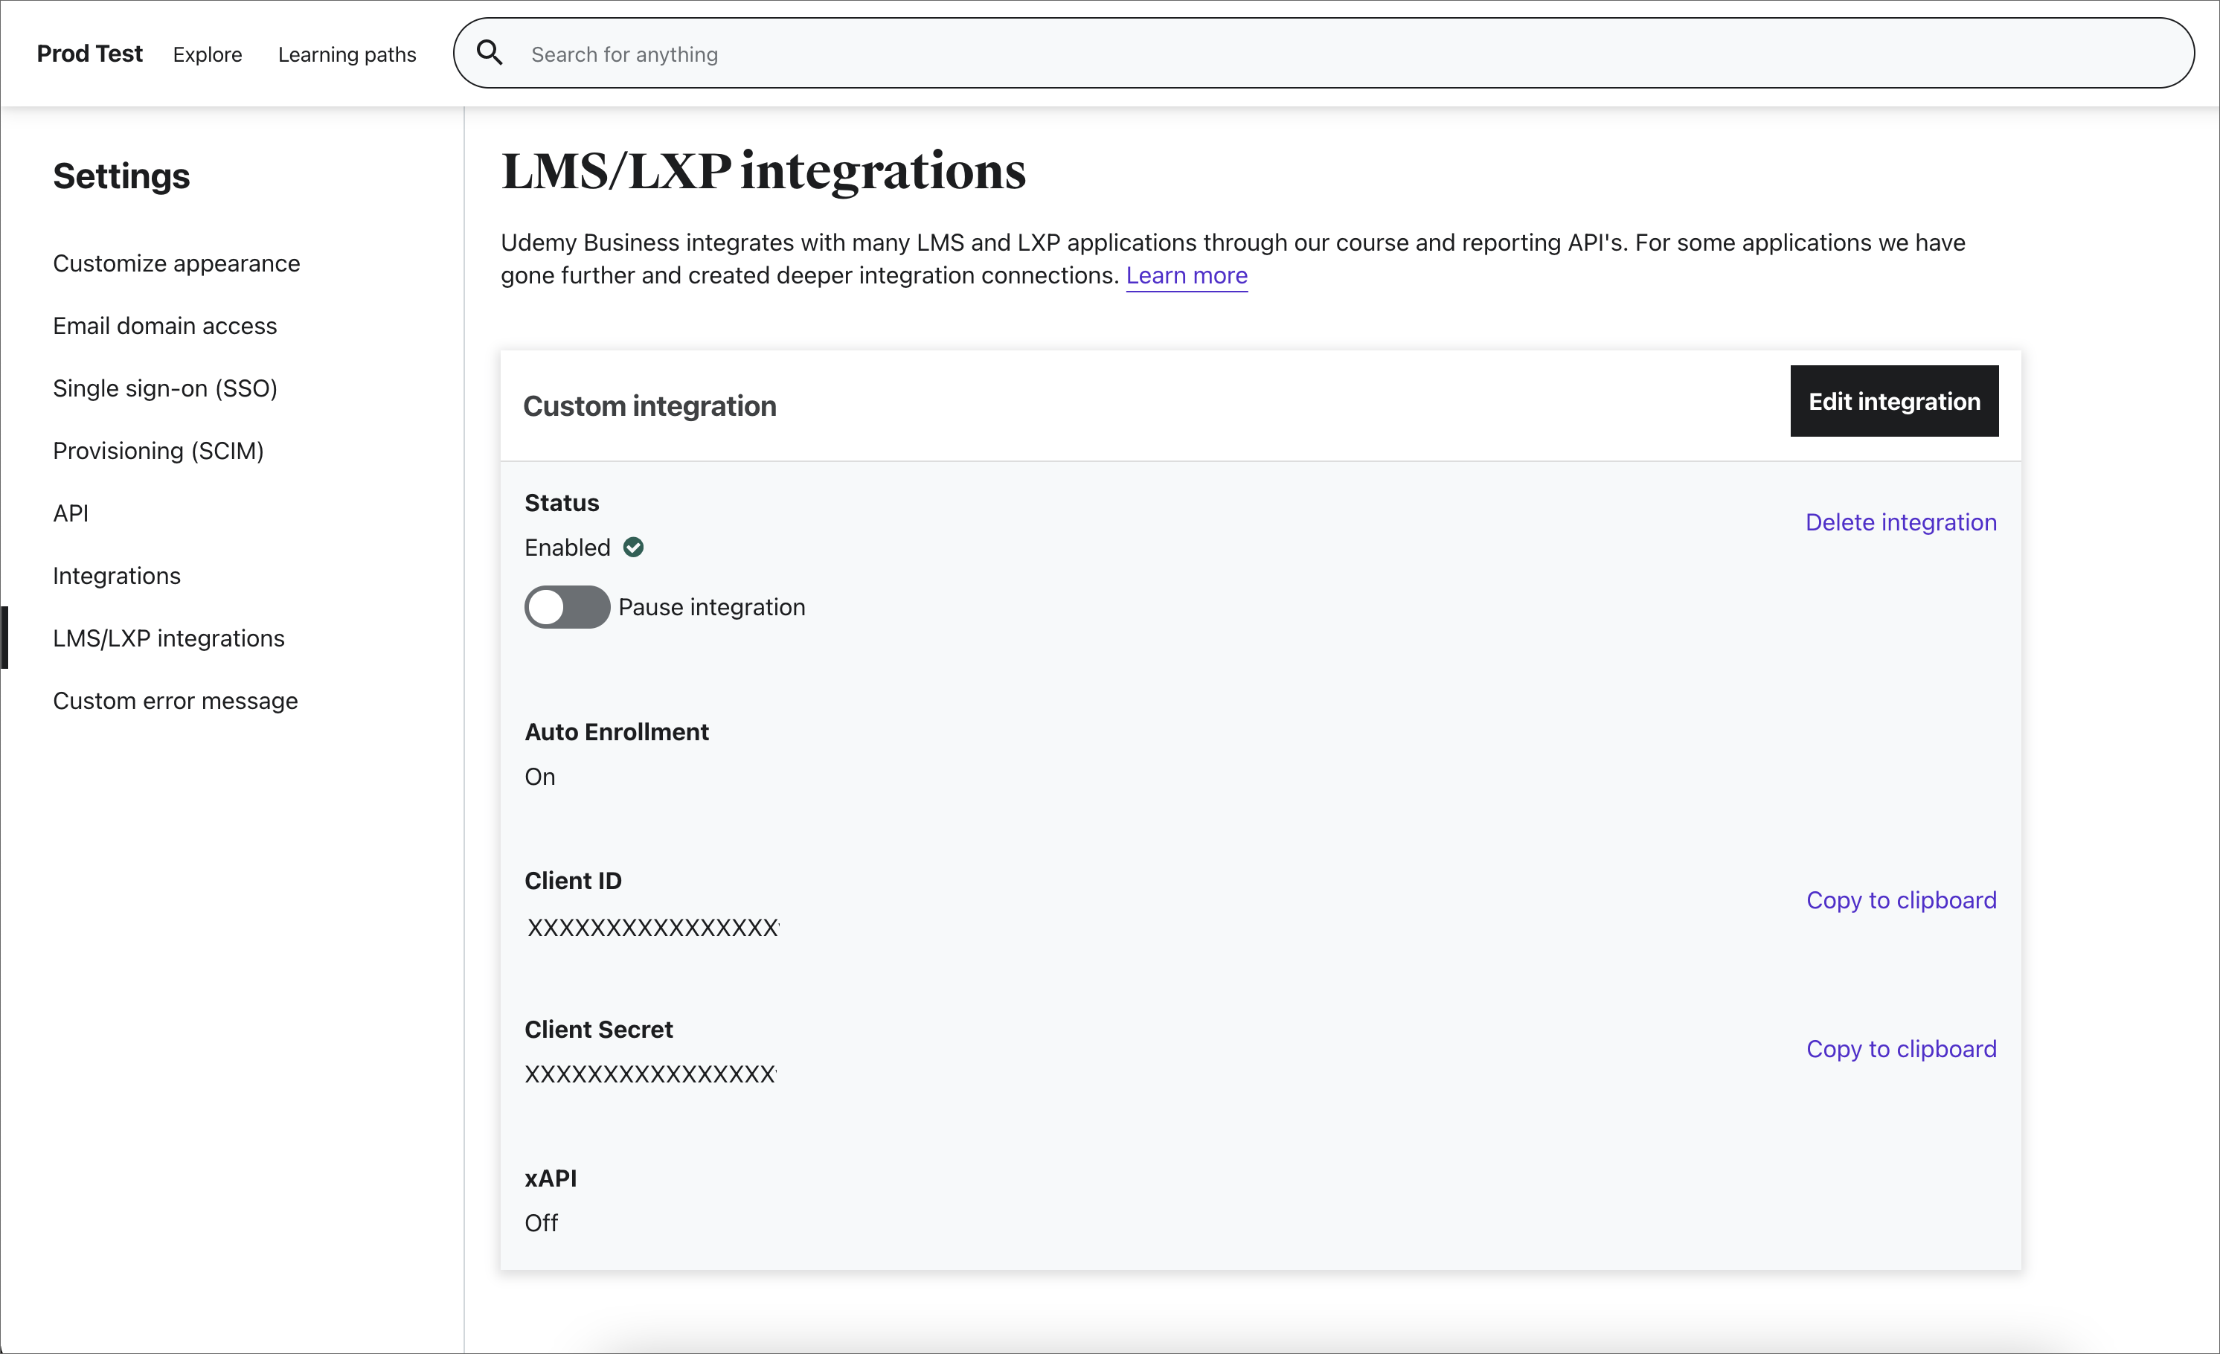Toggle the Pause integration switch
This screenshot has width=2220, height=1354.
pos(566,607)
